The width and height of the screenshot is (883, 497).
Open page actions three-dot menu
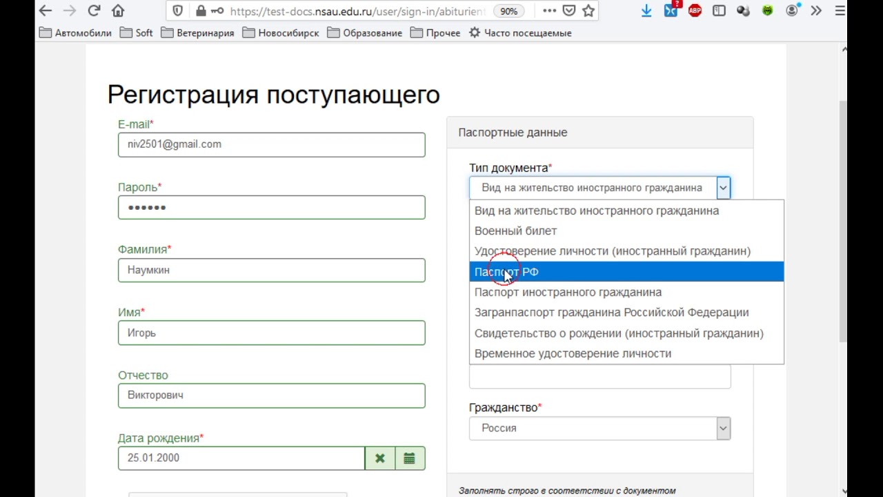click(x=549, y=11)
